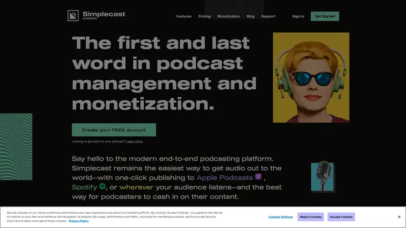Image resolution: width=406 pixels, height=228 pixels.
Task: Click Create your FREE account button
Action: coord(114,130)
